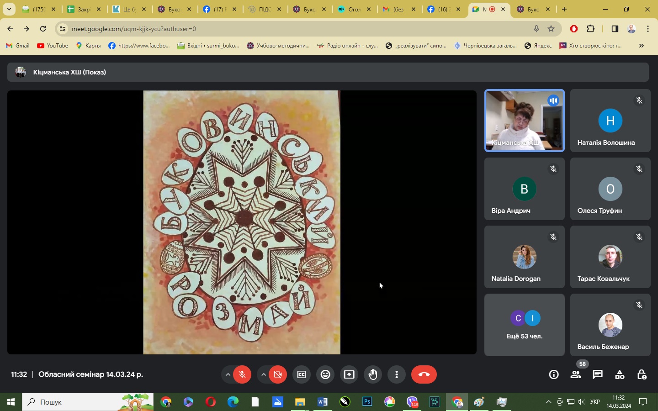Open the activities panel icon
The height and width of the screenshot is (411, 658).
click(x=620, y=374)
